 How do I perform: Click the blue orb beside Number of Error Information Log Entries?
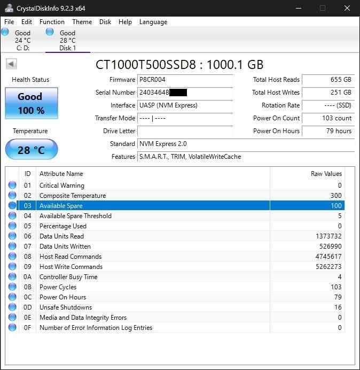click(x=12, y=327)
